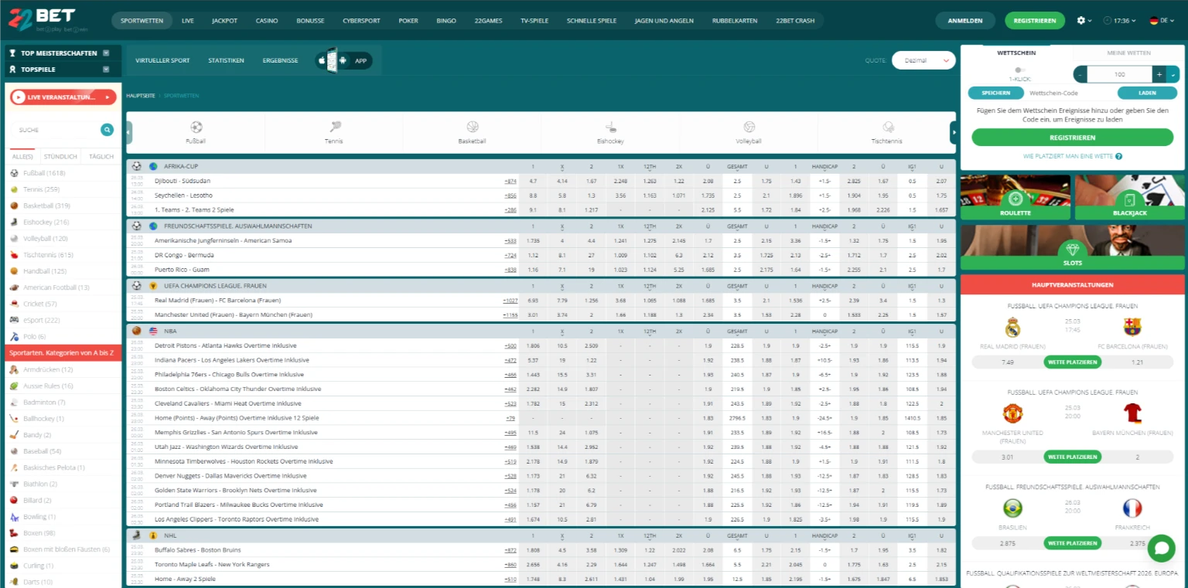Select the Fußball sport icon in carousel
The height and width of the screenshot is (588, 1188).
(x=195, y=128)
